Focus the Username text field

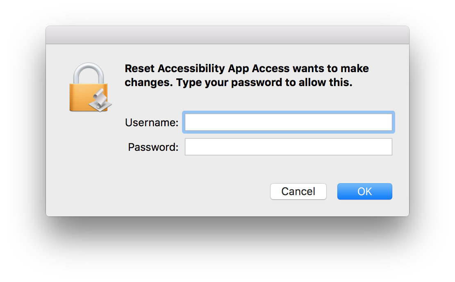tap(289, 122)
